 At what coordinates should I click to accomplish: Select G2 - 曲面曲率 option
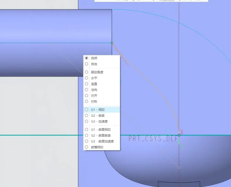click(102, 136)
